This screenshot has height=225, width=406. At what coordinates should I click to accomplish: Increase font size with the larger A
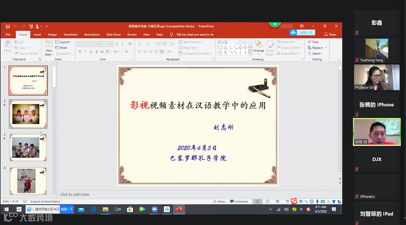pos(117,44)
